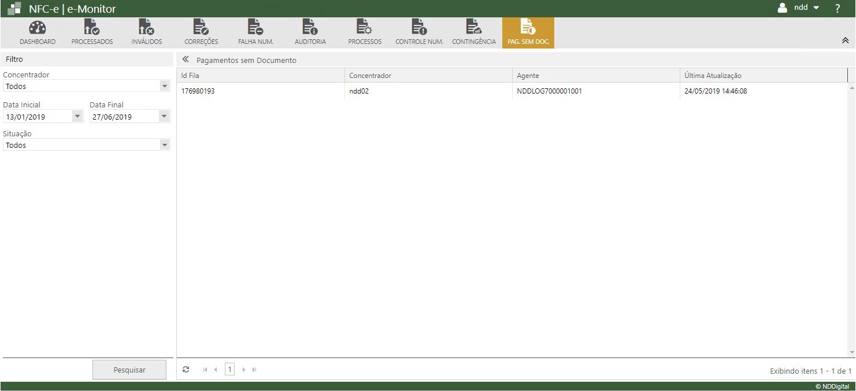Viewport: 856px width, 391px height.
Task: Open the Dashboard gauge icon
Action: pyautogui.click(x=38, y=28)
